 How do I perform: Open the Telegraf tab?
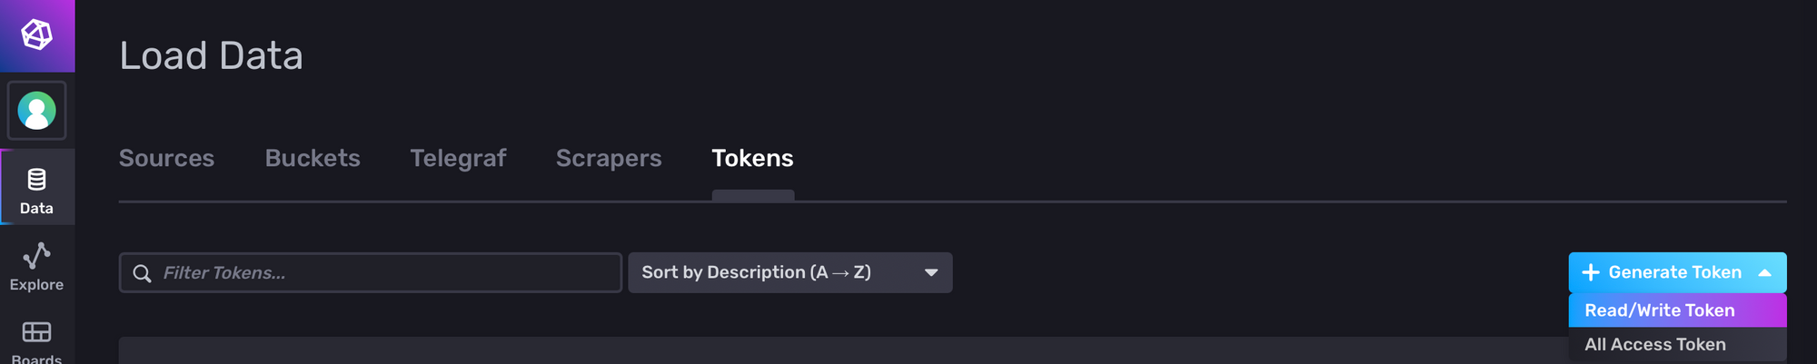(x=458, y=158)
